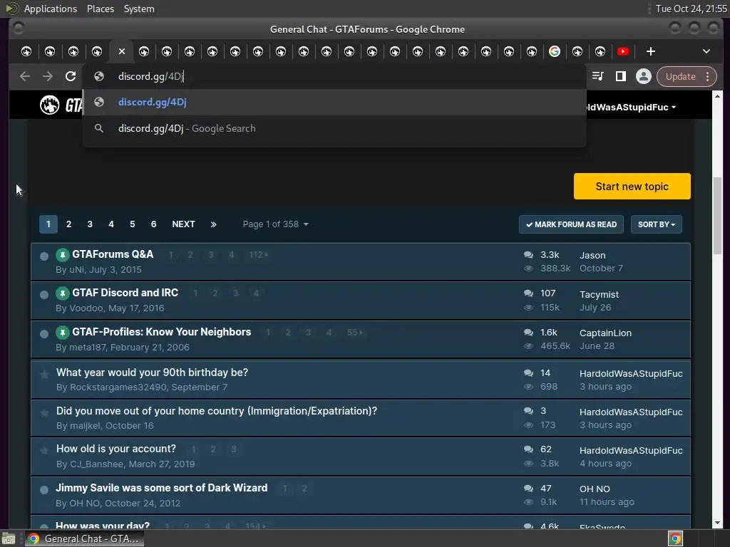Open last poster OH NO's profile
This screenshot has height=547, width=730.
(x=595, y=489)
